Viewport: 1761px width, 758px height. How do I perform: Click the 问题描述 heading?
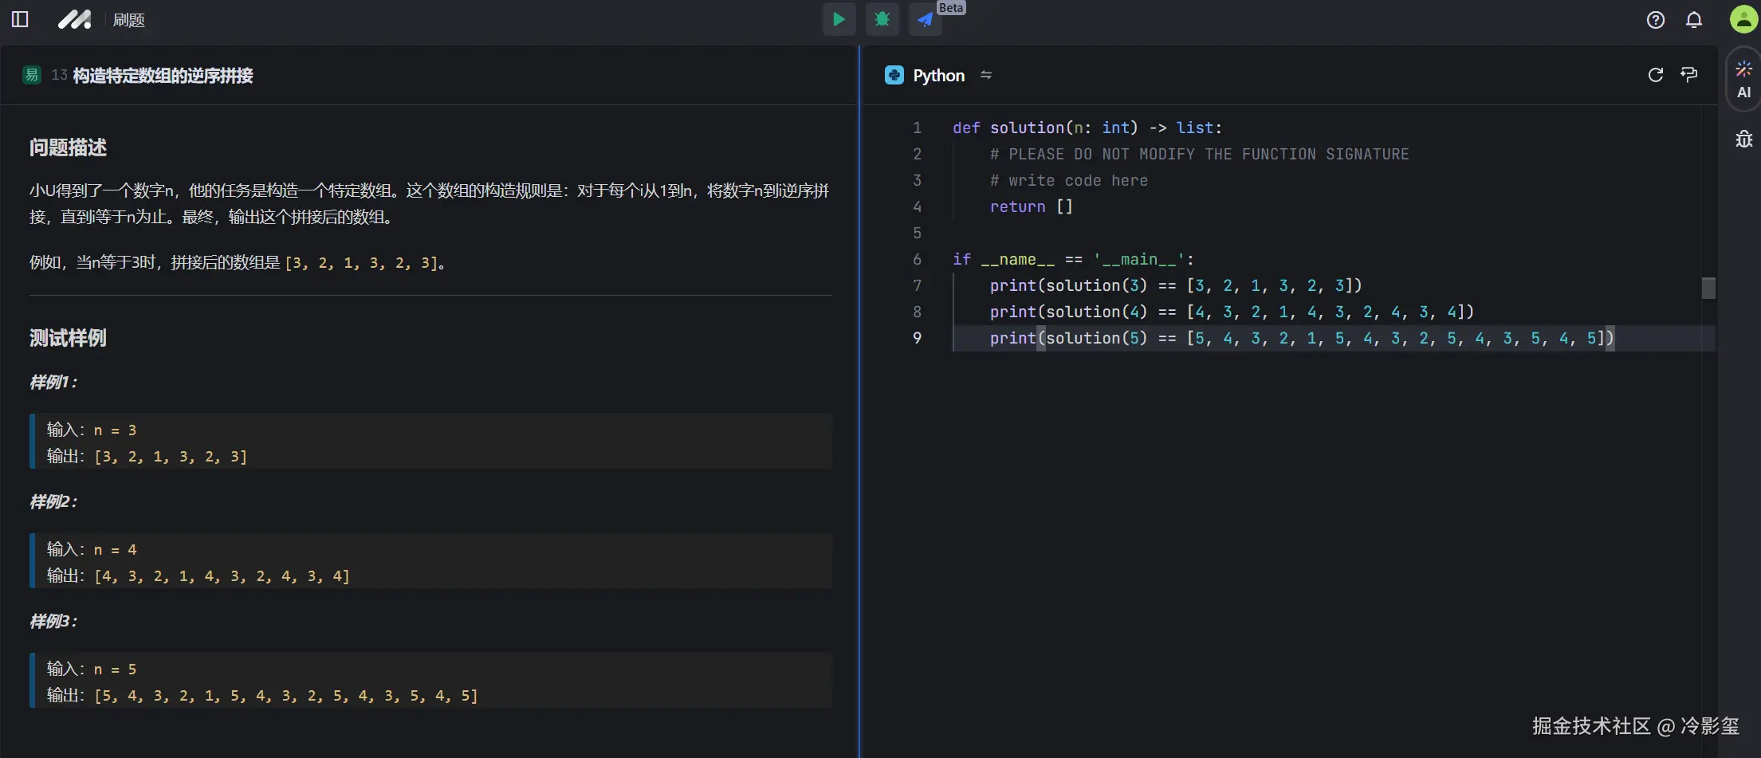(68, 147)
